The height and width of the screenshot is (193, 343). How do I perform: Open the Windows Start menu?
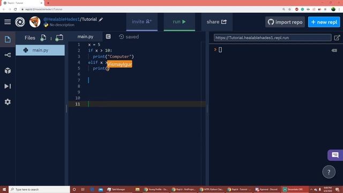4,189
